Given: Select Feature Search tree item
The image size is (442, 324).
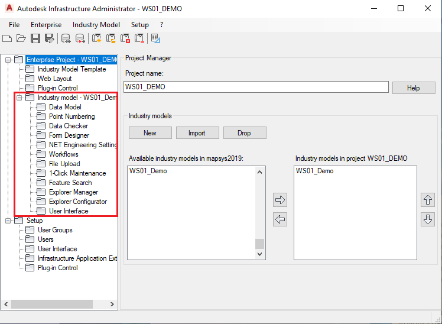Looking at the screenshot, I should pyautogui.click(x=70, y=183).
